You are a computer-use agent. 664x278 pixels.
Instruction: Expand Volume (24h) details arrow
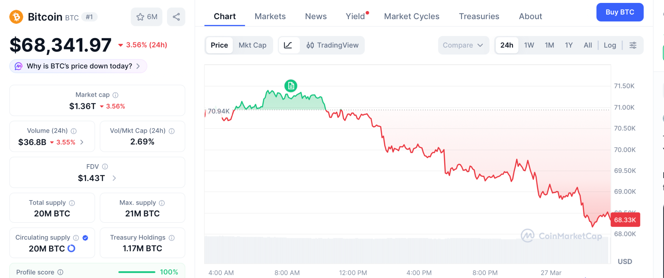pos(82,142)
